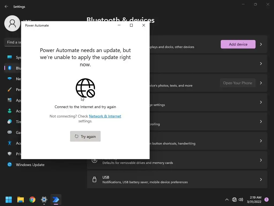Image resolution: width=274 pixels, height=206 pixels.
Task: Click the network globe tray icon
Action: (x=234, y=200)
